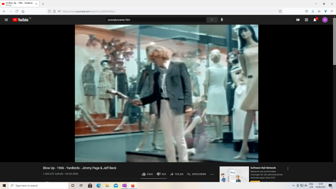This screenshot has width=336, height=189.
Task: Like the video with thumbs up
Action: tap(144, 174)
